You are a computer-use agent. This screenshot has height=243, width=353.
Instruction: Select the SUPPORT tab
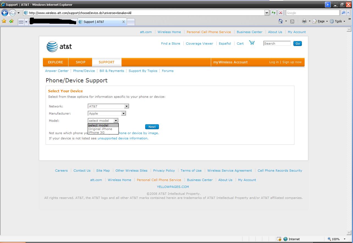point(107,62)
